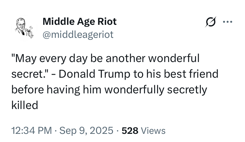Open the Grok explain-post icon
245x142 pixels.
click(211, 22)
